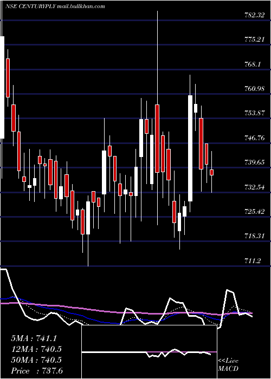Viewport: 271px width, 379px height.
Task: Click the <<Live MACD label
Action: [228, 364]
